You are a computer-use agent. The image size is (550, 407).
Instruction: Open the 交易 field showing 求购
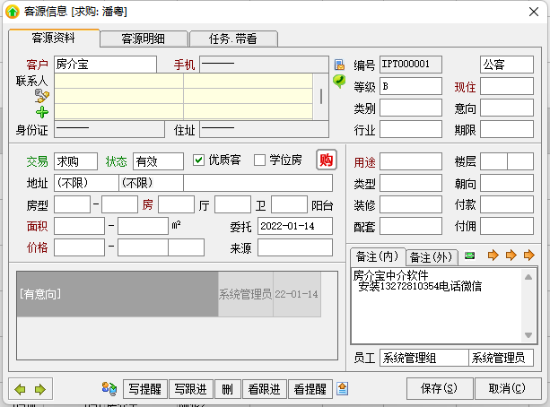tap(75, 161)
